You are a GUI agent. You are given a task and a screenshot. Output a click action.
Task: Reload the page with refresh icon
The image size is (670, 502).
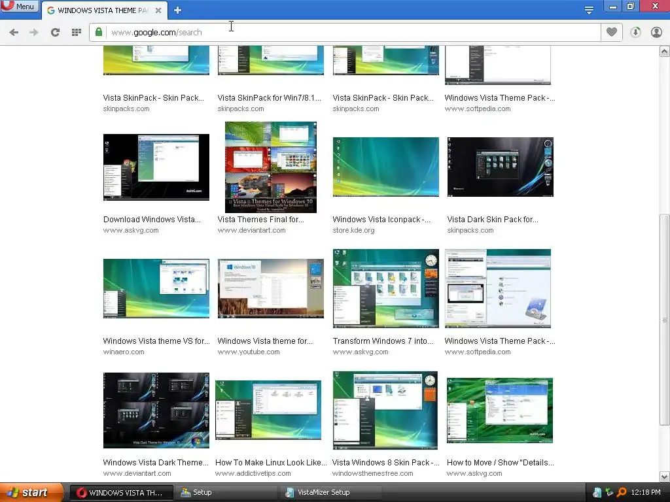[x=55, y=32]
